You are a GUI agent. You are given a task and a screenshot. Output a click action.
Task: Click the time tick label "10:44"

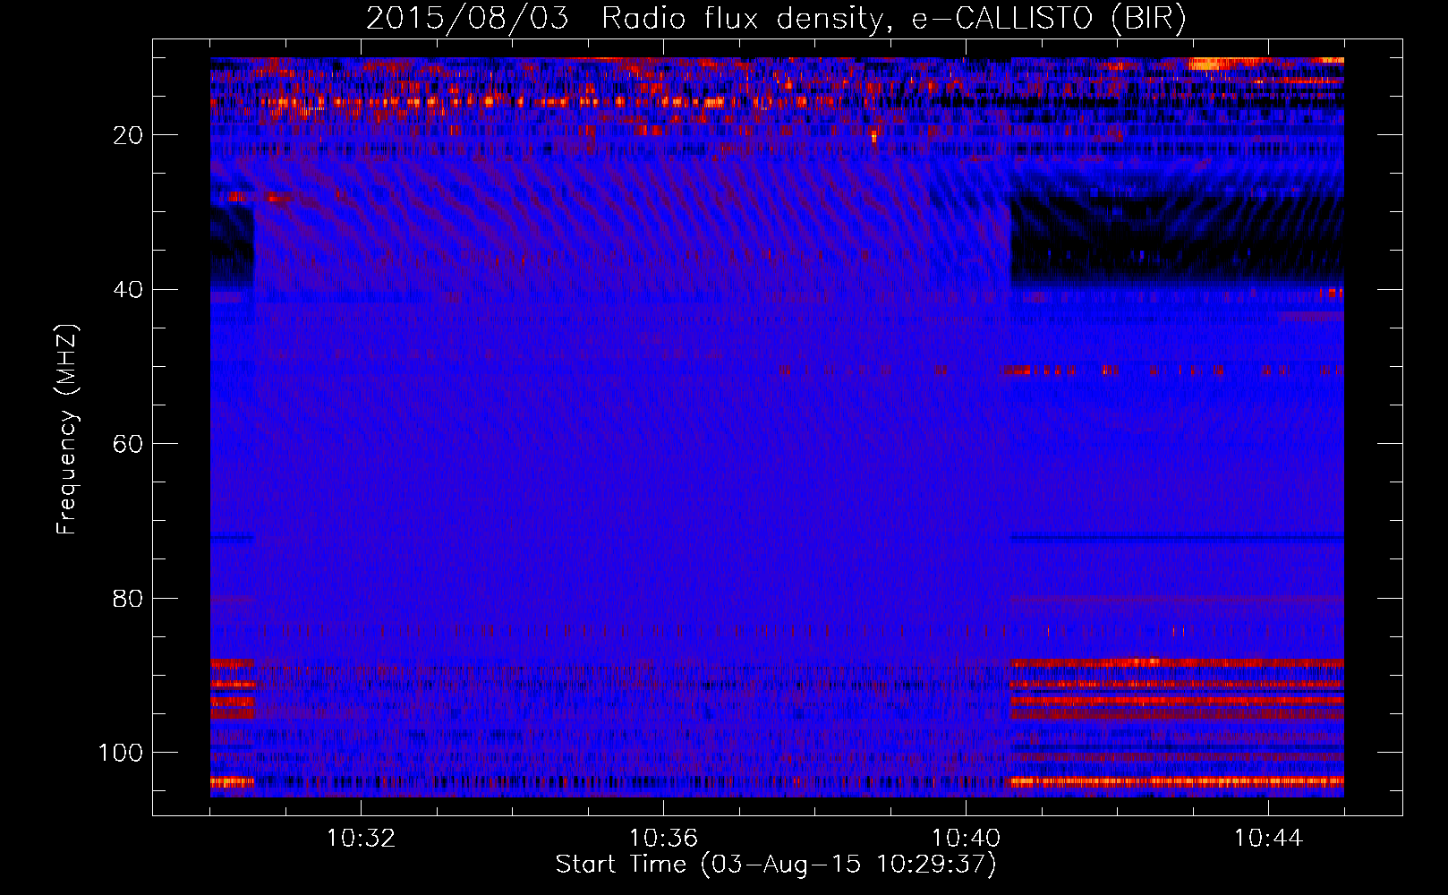(1268, 839)
